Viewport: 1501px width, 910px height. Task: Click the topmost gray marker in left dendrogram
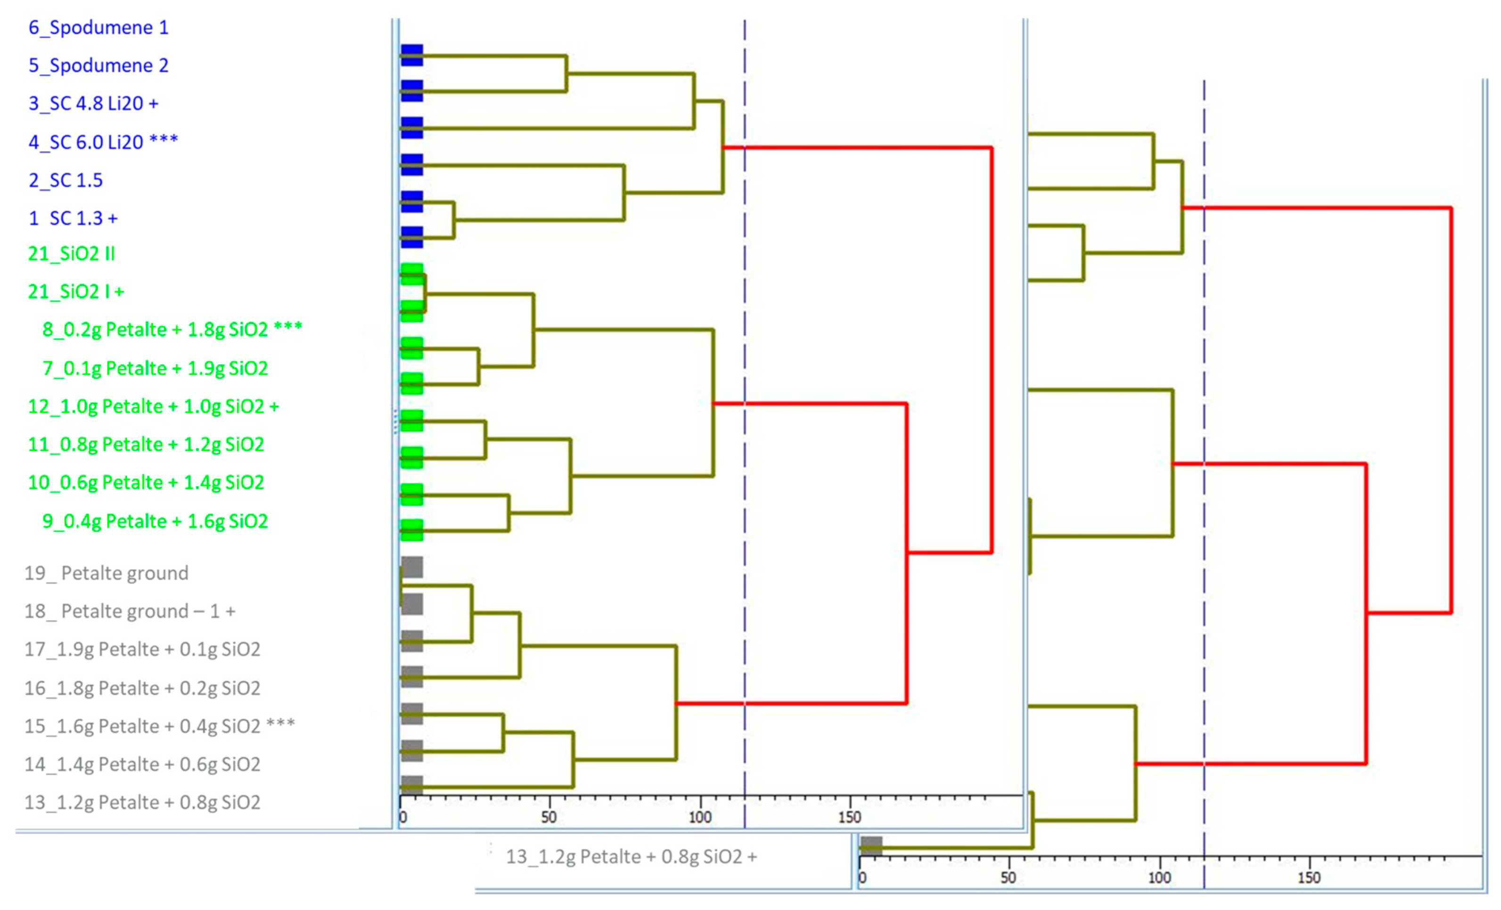(x=412, y=567)
